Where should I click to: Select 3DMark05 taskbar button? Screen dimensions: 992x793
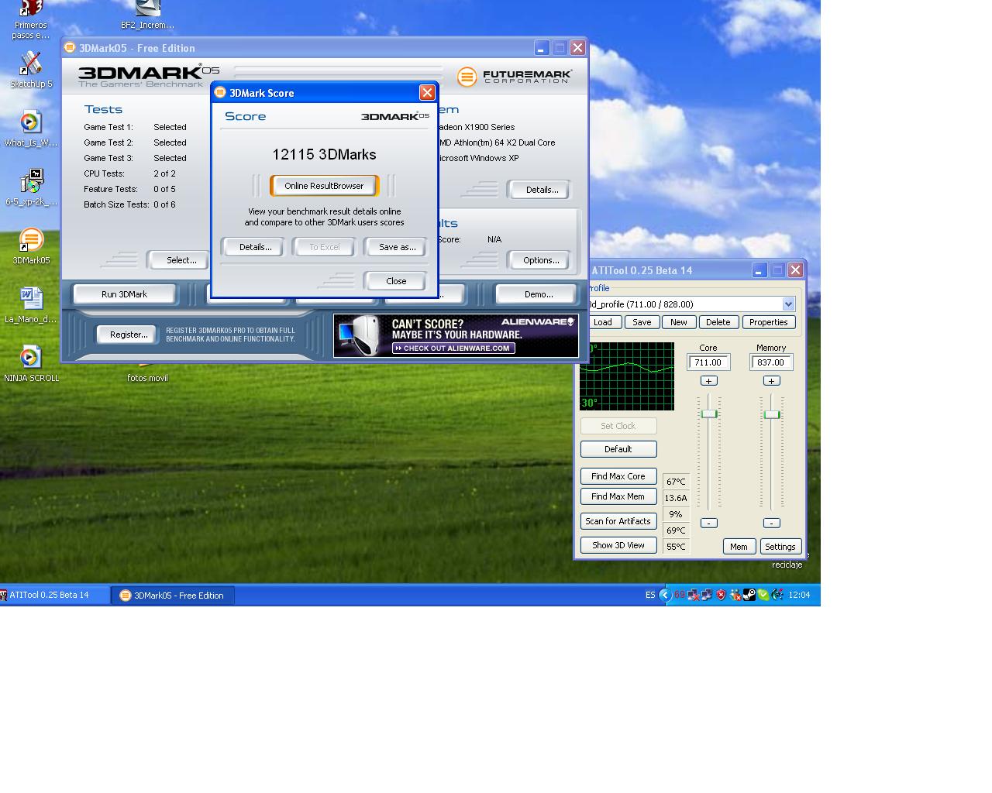[x=173, y=595]
